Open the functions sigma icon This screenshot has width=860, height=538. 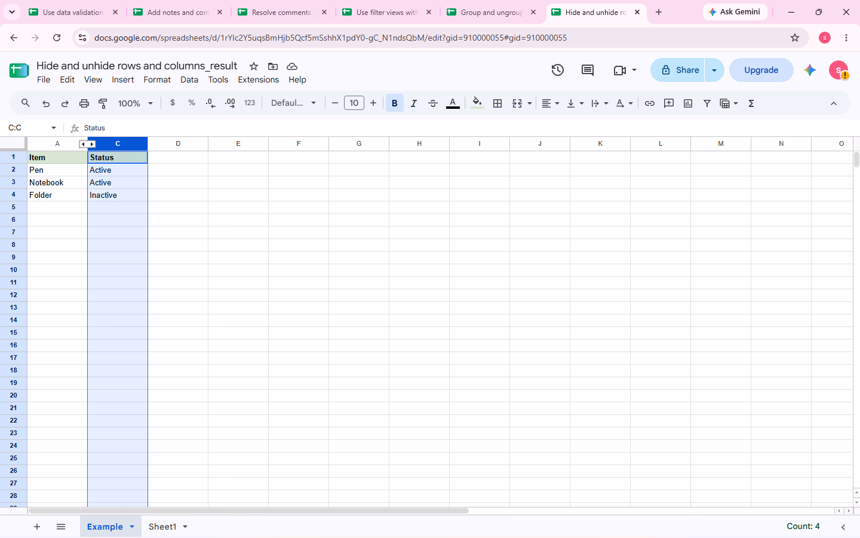751,103
